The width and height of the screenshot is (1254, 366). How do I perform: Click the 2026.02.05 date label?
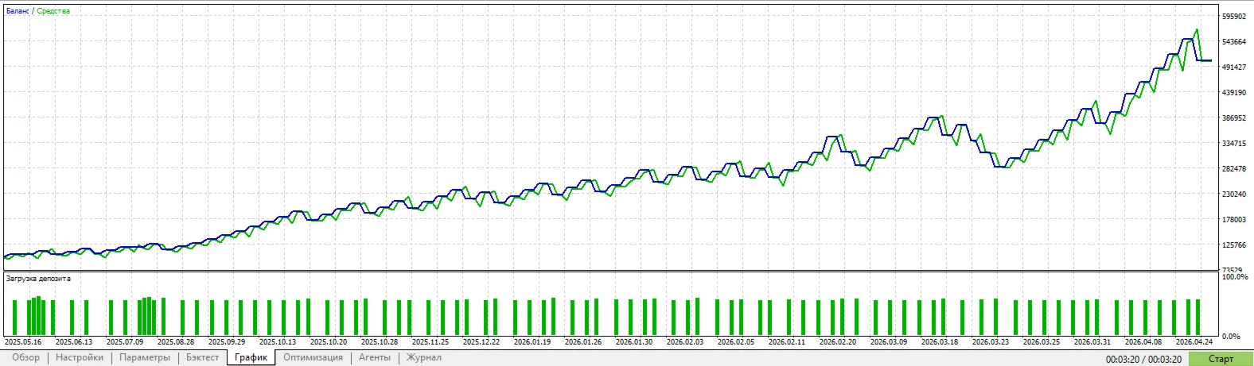pos(736,342)
